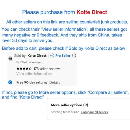The height and width of the screenshot is (130, 130).
Task: Open View seller information link
Action: click(x=34, y=74)
